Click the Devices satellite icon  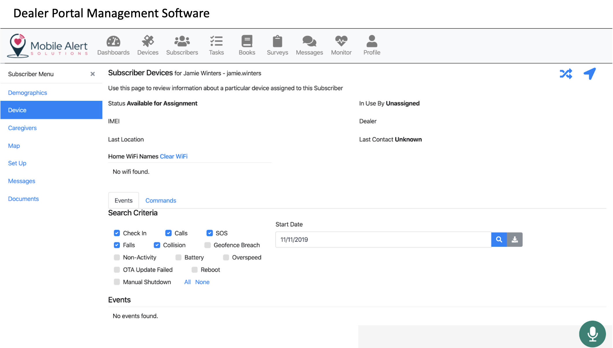click(x=148, y=42)
